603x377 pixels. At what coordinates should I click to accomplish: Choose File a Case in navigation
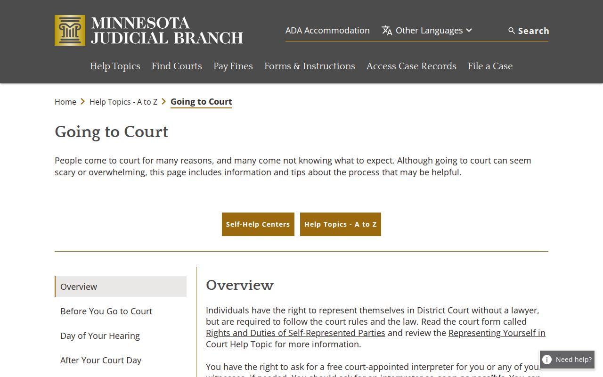[x=490, y=66]
